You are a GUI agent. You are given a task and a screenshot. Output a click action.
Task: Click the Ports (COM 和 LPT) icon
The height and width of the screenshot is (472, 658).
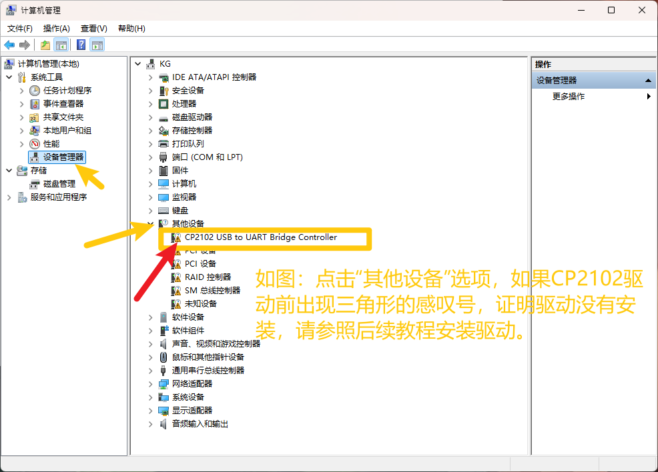163,157
